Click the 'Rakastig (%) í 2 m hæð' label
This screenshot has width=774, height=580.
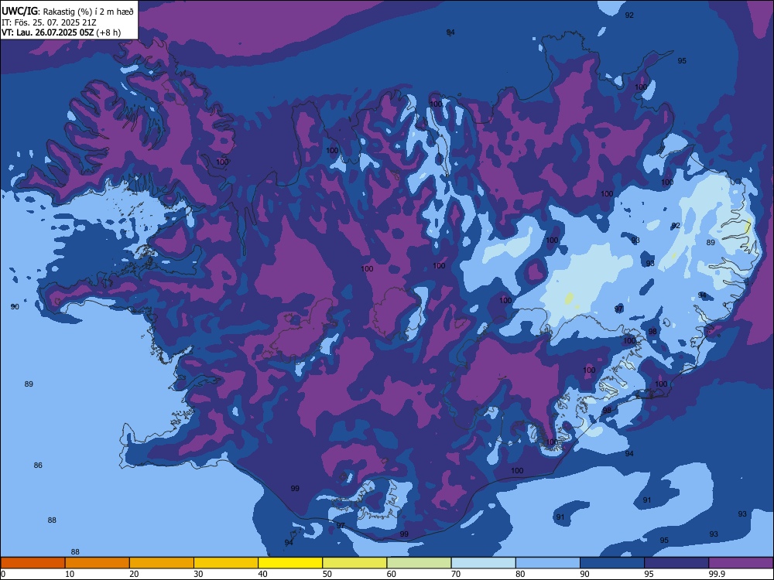pos(87,12)
